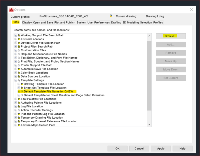This screenshot has height=156, width=200.
Task: Click folder icon of Plot and Publish Log File Location
Action: (x=19, y=114)
